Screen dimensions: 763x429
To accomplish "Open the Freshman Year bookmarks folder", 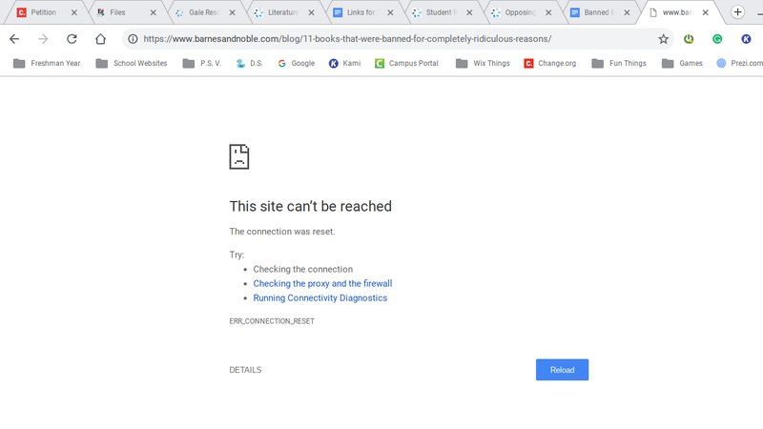I will point(48,64).
